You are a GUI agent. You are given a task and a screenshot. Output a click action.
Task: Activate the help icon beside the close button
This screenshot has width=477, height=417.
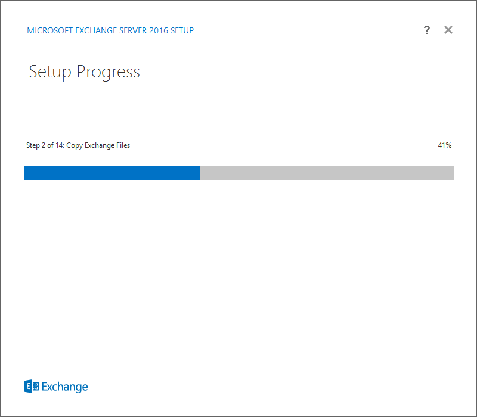(x=427, y=30)
